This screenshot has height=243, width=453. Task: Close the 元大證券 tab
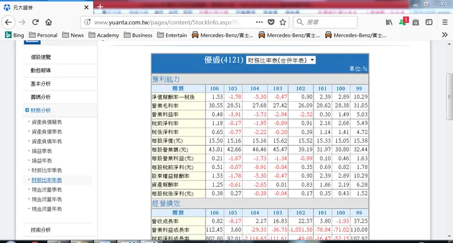86,7
